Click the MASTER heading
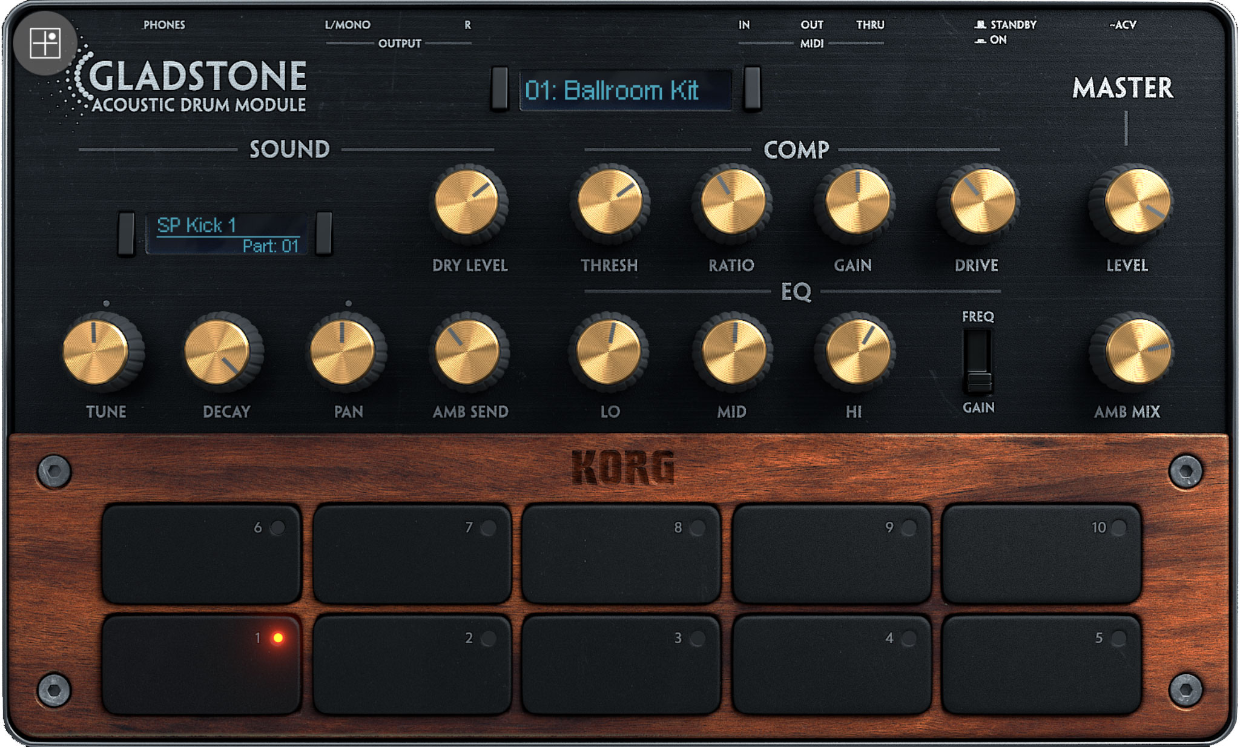Viewport: 1240px width, 747px height. pos(1123,88)
